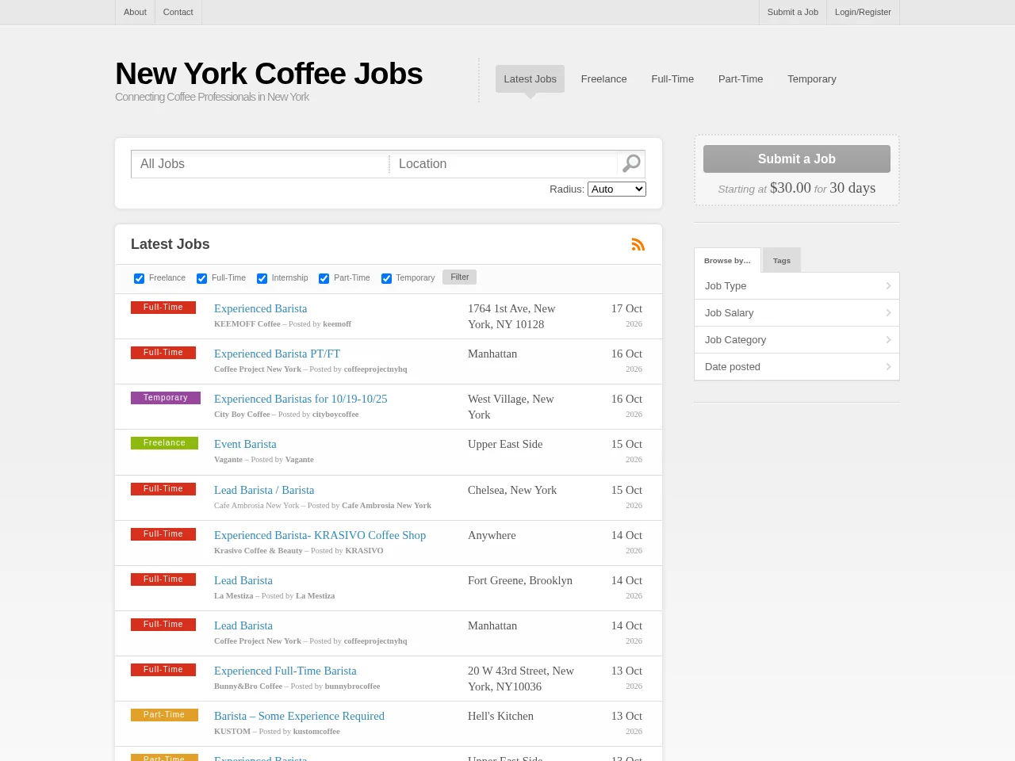Click the Freelance tag on Event Barista row
1015x761 pixels.
click(x=164, y=443)
